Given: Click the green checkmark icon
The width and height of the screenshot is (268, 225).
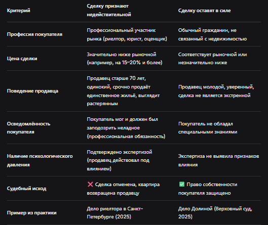Looking at the screenshot, I should pos(182,184).
